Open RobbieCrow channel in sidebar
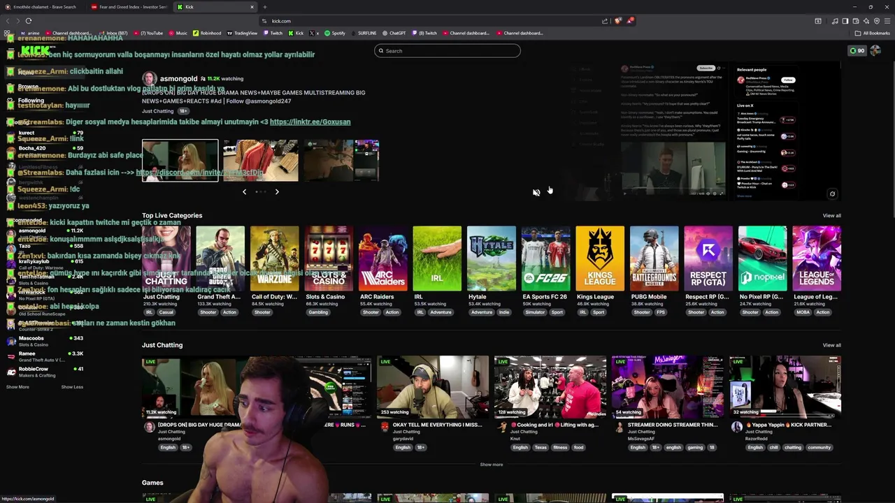Viewport: 895px width, 503px height. (x=45, y=372)
